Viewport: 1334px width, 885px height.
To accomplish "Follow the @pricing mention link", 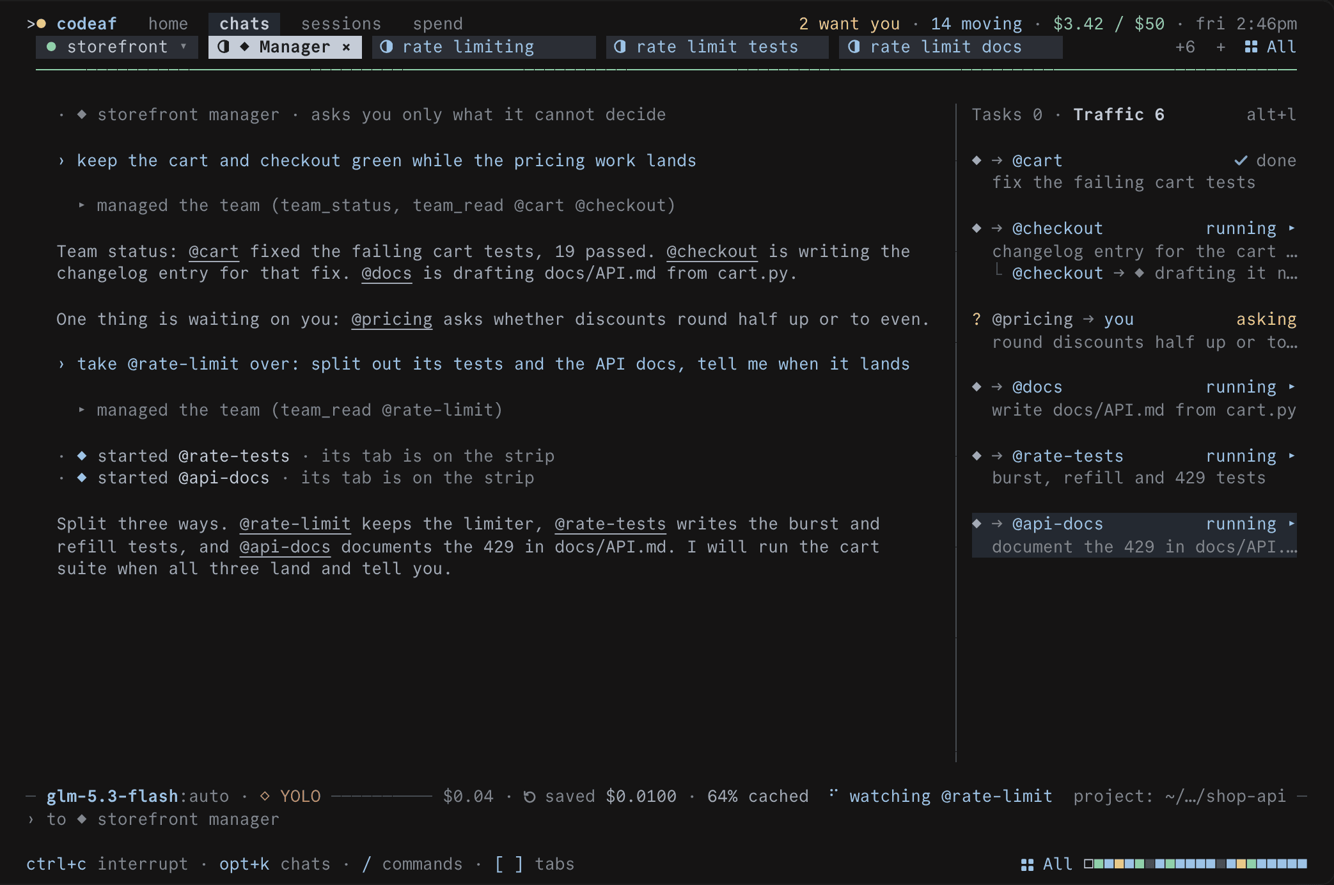I will 391,319.
